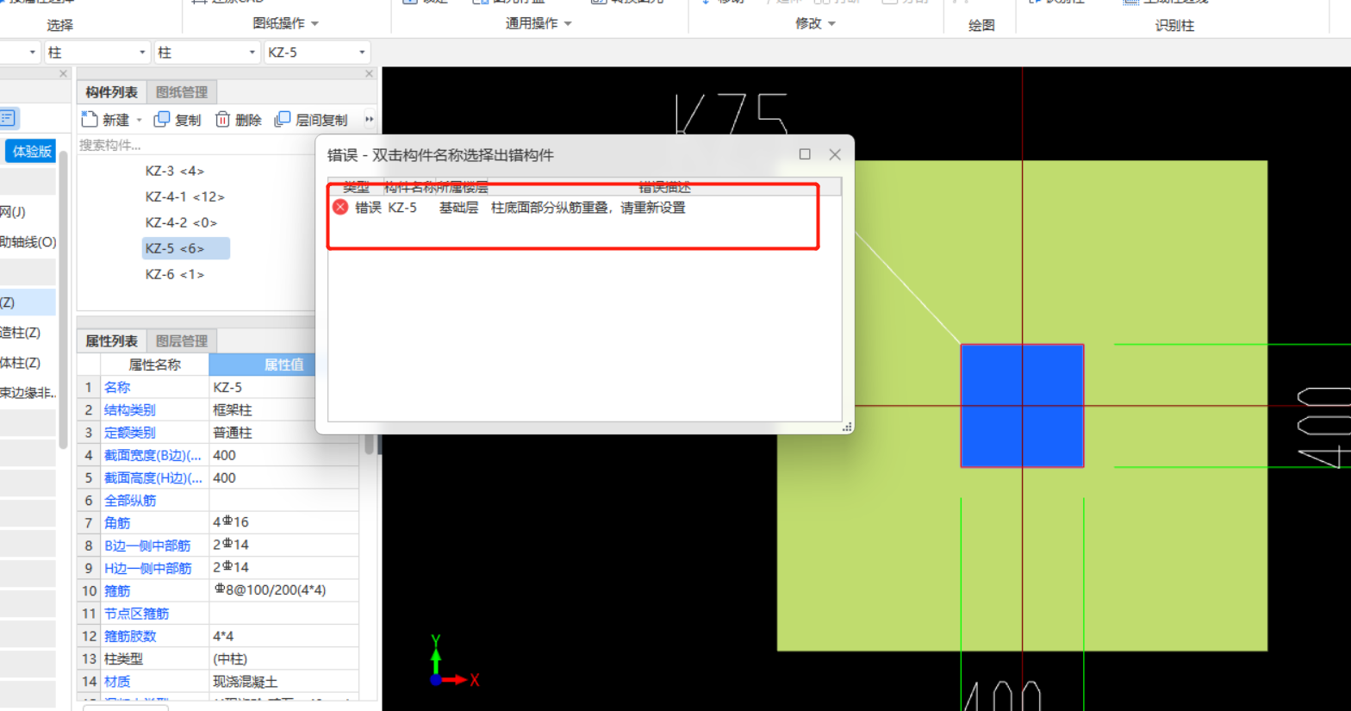
Task: Click the 结构类别 value 框架柱
Action: pos(283,410)
